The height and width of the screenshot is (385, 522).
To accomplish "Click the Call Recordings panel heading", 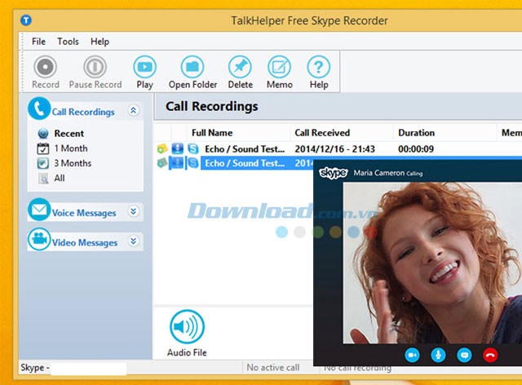I will point(212,106).
